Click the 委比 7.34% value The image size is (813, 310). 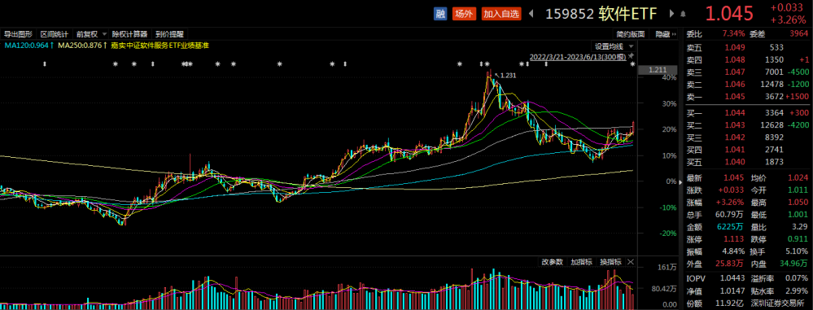(x=734, y=34)
